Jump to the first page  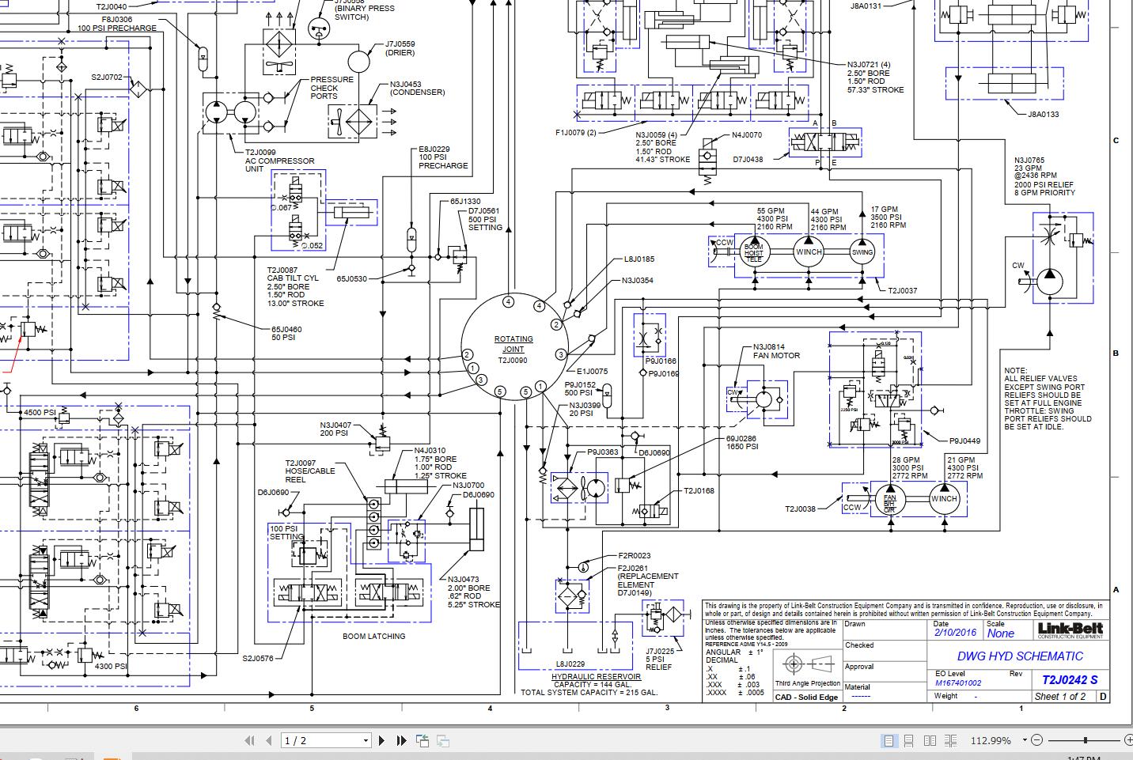click(250, 740)
